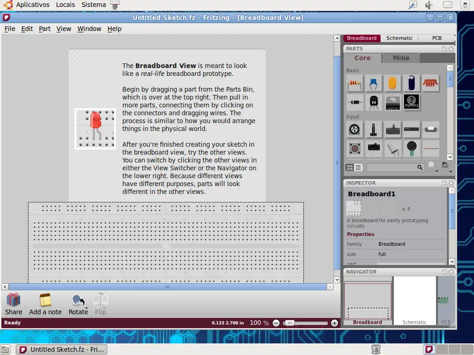Click Add a note
The width and height of the screenshot is (474, 355).
(45, 304)
